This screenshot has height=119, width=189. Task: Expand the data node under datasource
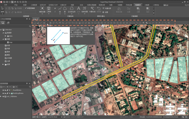[x=5, y=36]
